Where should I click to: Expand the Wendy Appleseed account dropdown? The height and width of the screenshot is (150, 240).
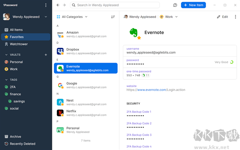(46, 17)
